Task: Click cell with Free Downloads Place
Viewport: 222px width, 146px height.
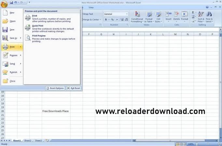Action: pos(55,111)
